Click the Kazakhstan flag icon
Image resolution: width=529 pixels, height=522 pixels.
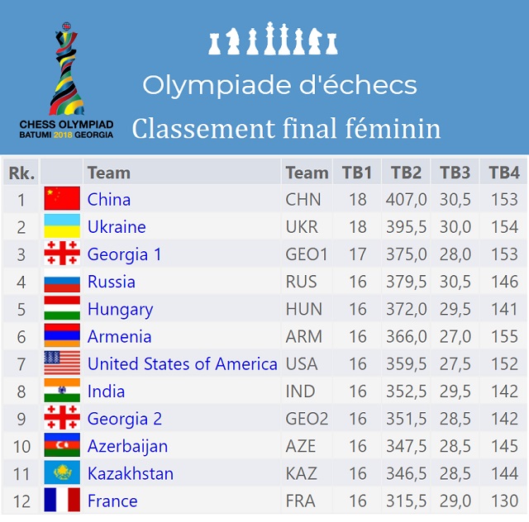(62, 473)
